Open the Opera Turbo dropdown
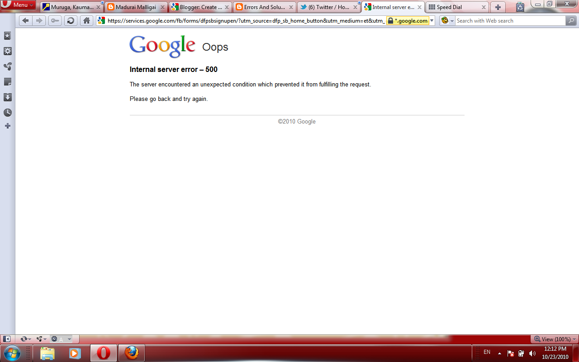Image resolution: width=579 pixels, height=362 pixels. click(x=61, y=339)
